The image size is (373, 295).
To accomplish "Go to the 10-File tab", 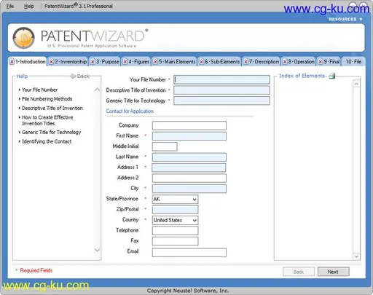I will (x=353, y=62).
